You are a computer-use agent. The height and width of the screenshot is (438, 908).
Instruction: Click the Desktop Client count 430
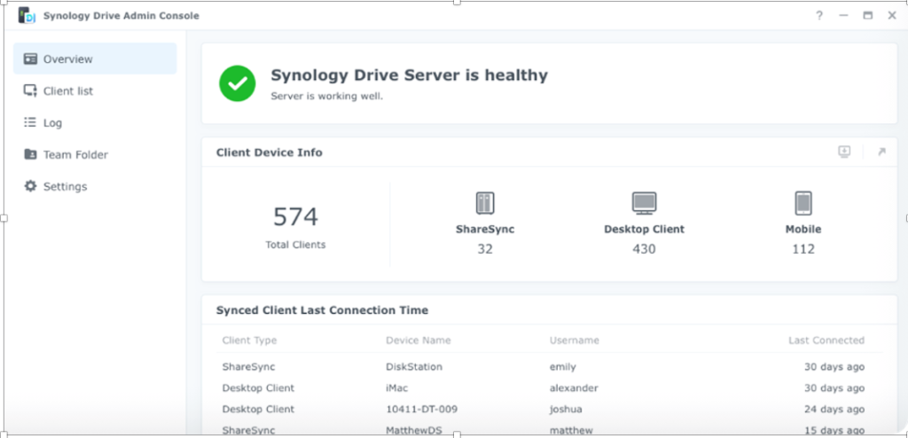(x=644, y=249)
